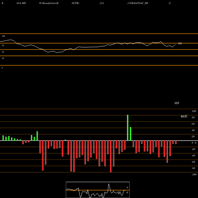Click the white RSI line's right end point
The height and width of the screenshot is (198, 198).
click(175, 44)
